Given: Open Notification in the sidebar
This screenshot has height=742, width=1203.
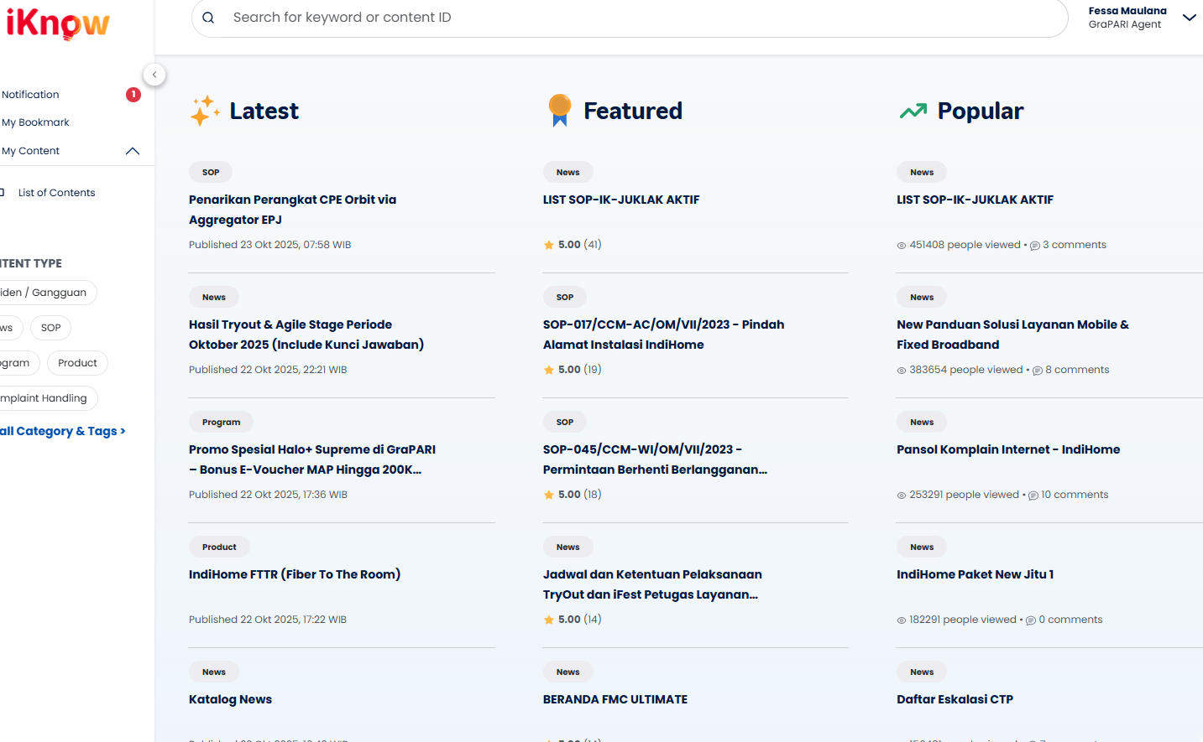Looking at the screenshot, I should click(30, 95).
